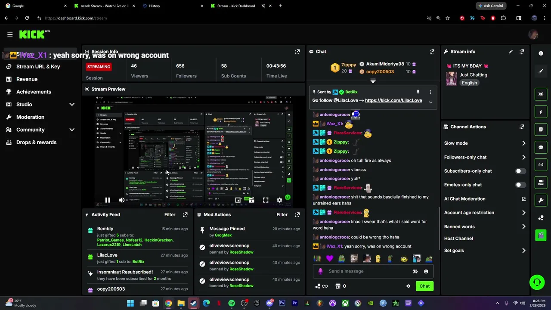This screenshot has width=551, height=310.
Task: Click the info icon in right sidebar
Action: [541, 53]
